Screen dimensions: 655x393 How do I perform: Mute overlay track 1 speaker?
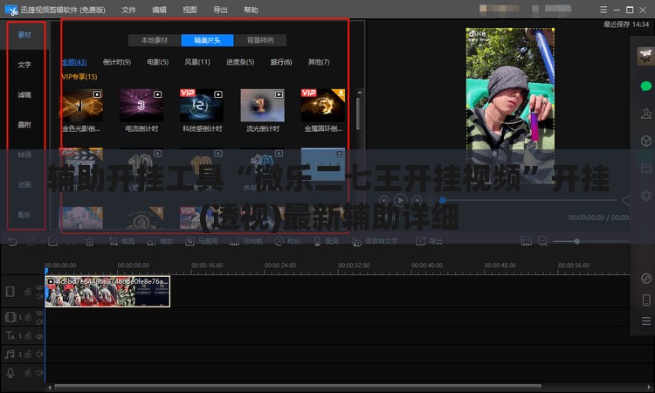(39, 321)
